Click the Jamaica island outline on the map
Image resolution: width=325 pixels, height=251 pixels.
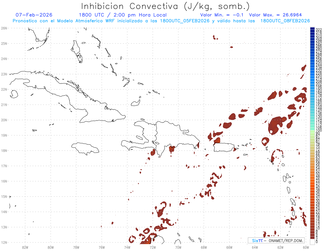point(85,148)
